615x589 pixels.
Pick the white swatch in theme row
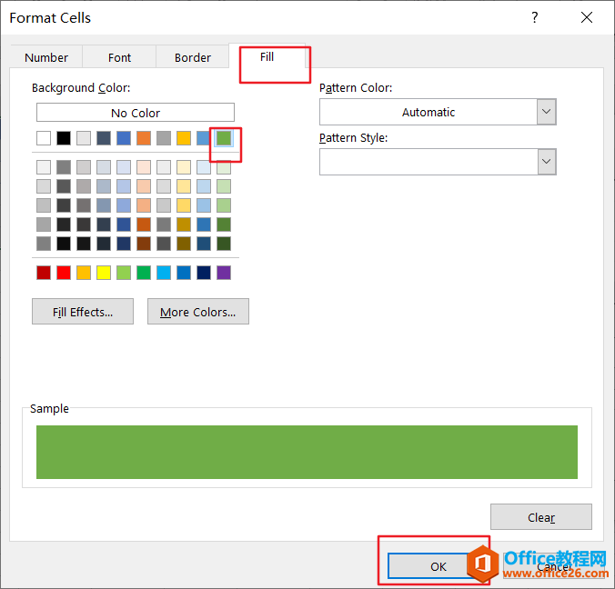tap(44, 138)
